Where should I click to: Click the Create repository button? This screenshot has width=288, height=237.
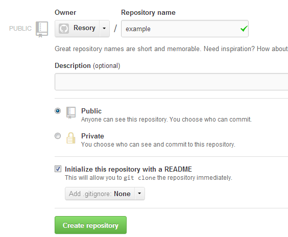90,225
